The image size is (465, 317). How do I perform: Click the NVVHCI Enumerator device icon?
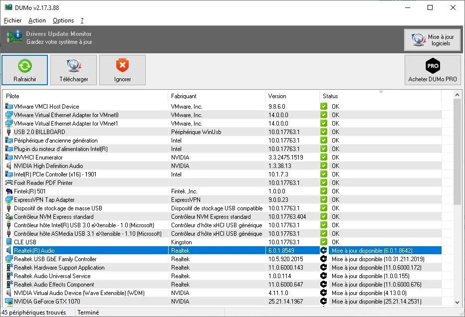(x=9, y=158)
